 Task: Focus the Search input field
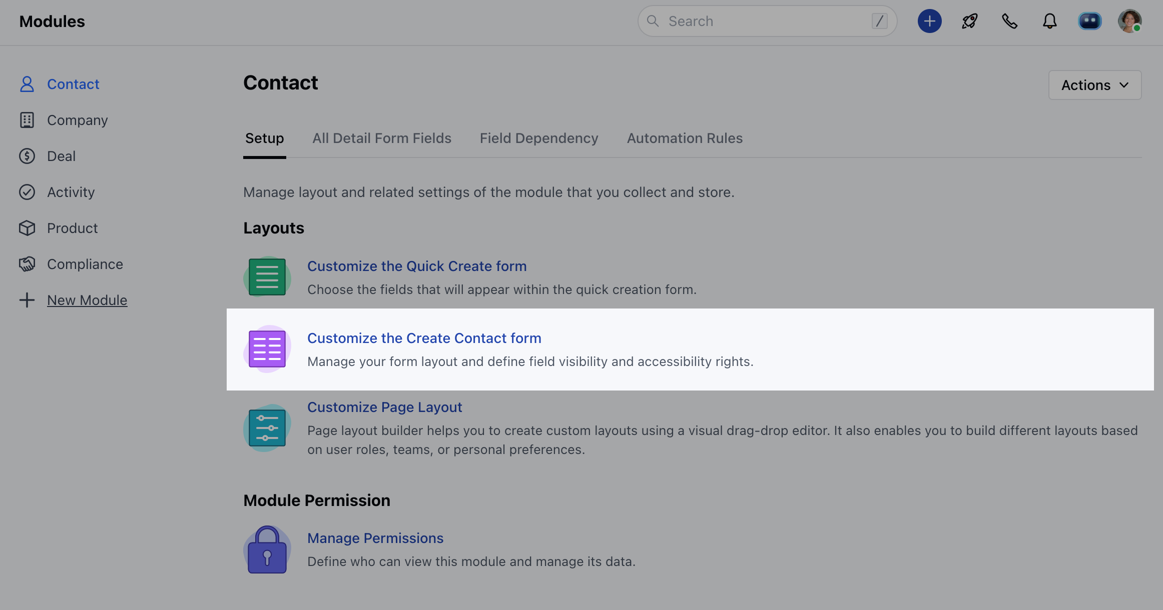coord(766,21)
